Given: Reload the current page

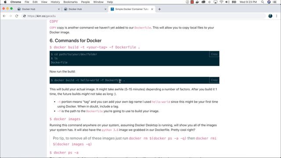Looking at the screenshot, I should pos(17,16).
